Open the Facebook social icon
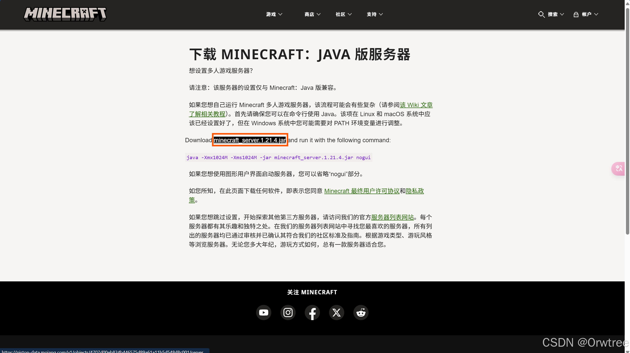The height and width of the screenshot is (353, 630). pyautogui.click(x=312, y=313)
